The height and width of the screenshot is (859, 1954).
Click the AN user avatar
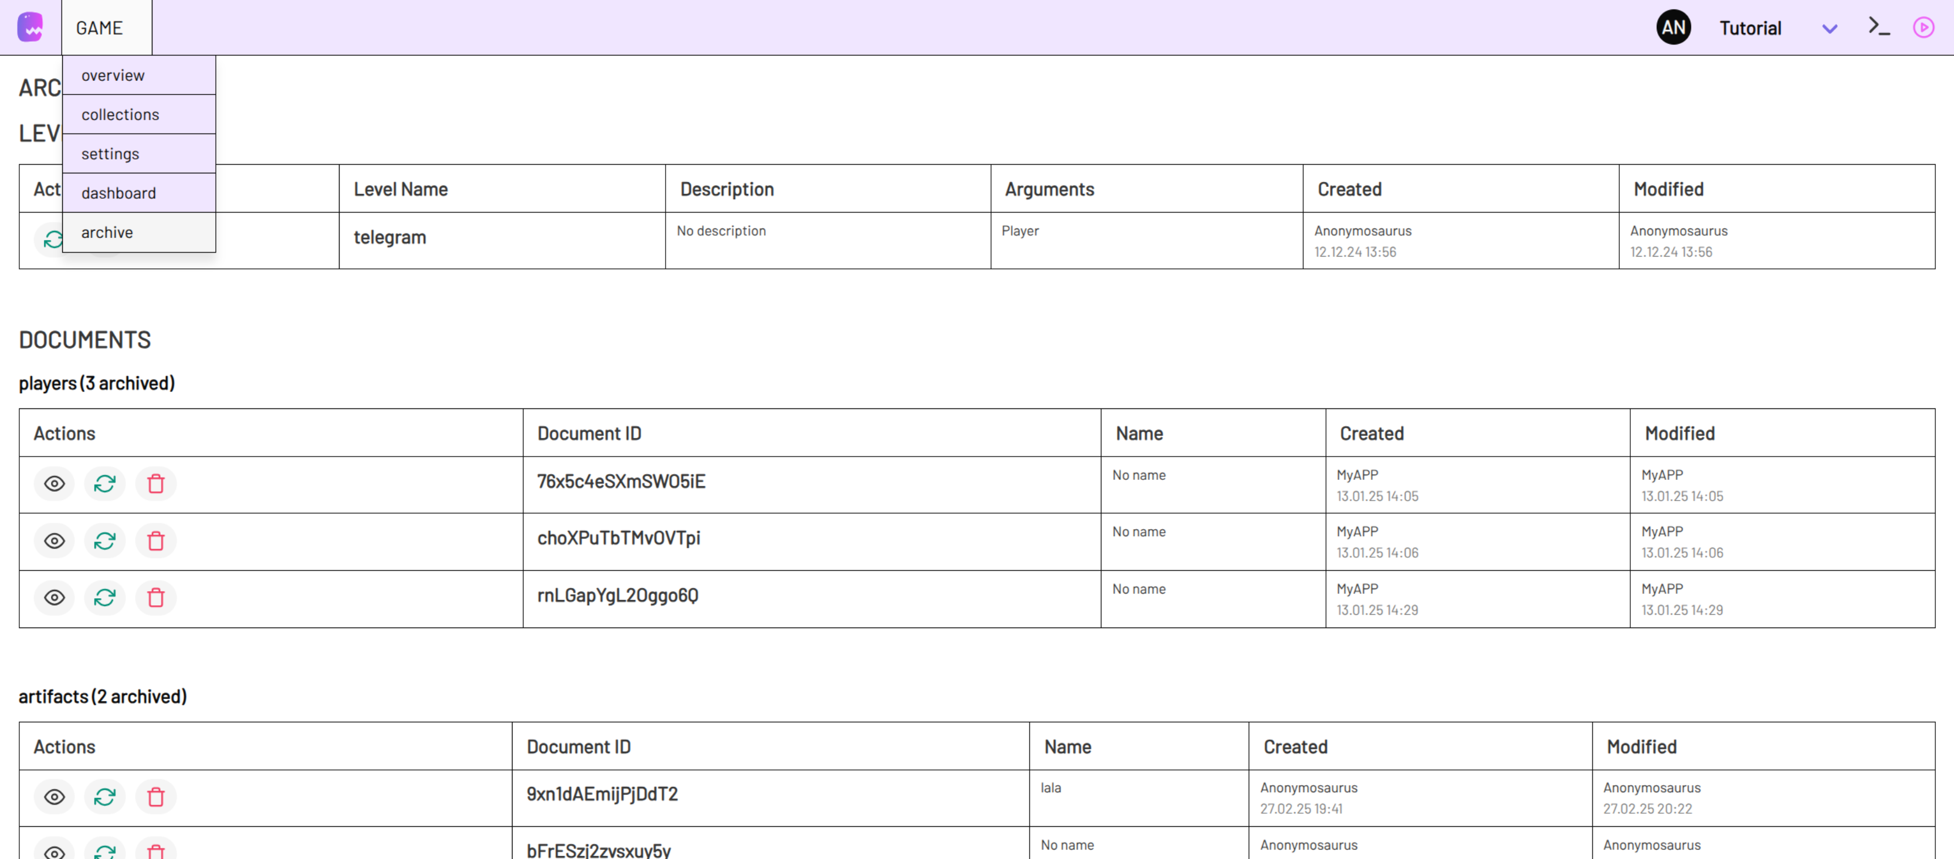[1673, 28]
